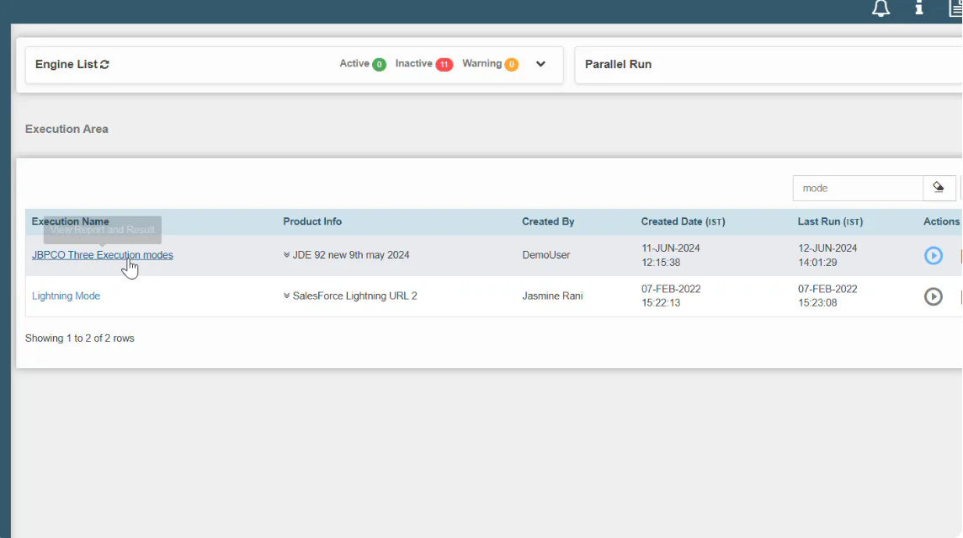Click 'Showing 1 to 2 of 2 rows' text
Image resolution: width=963 pixels, height=538 pixels.
click(79, 338)
